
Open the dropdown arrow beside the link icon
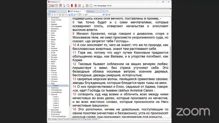(77, 15)
